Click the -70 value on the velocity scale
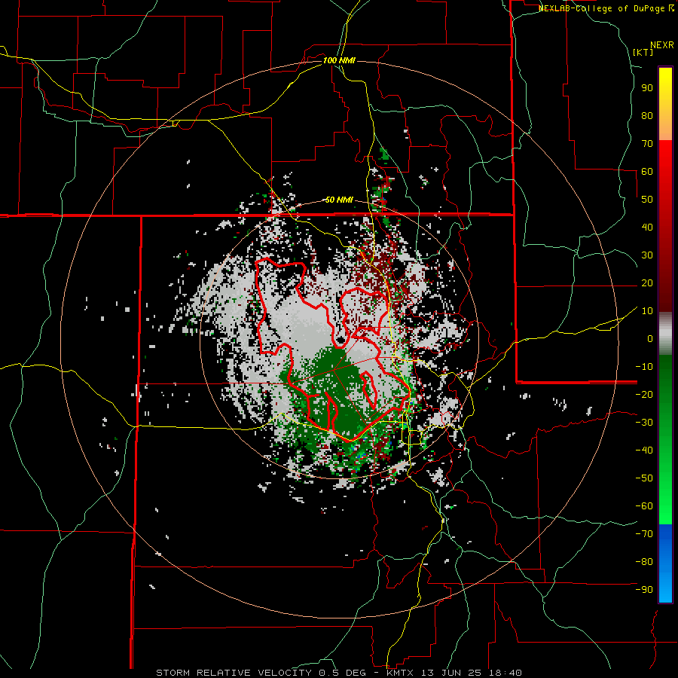The width and height of the screenshot is (678, 678). click(x=644, y=534)
